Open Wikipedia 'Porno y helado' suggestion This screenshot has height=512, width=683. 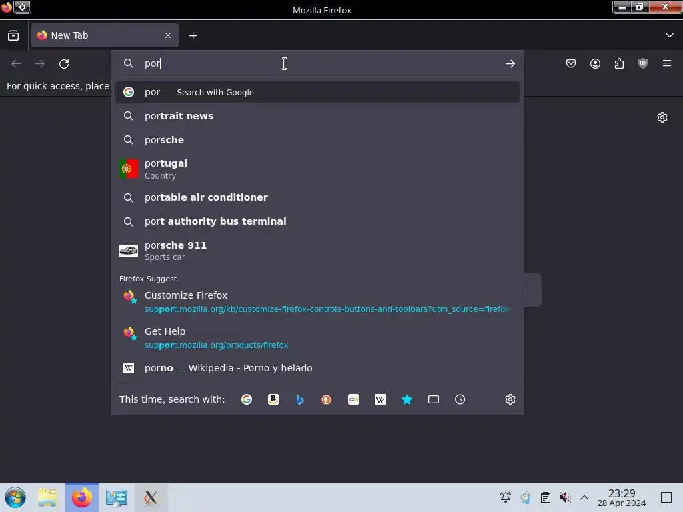coord(317,368)
